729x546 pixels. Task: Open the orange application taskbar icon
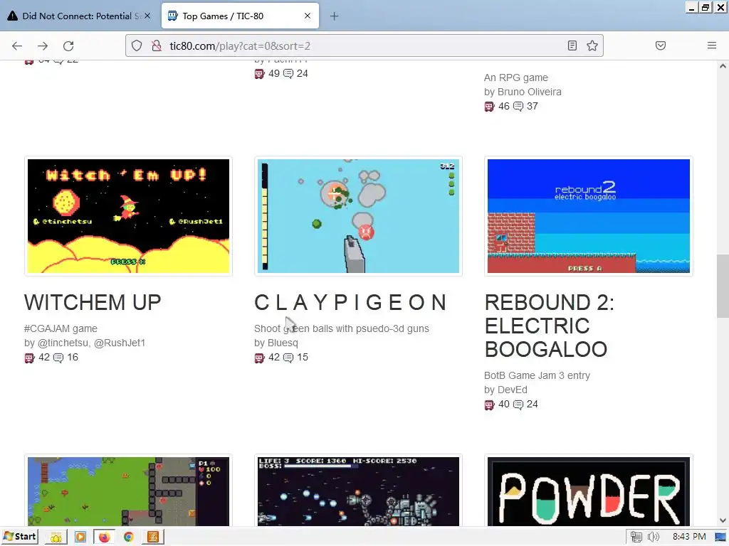pyautogui.click(x=152, y=537)
